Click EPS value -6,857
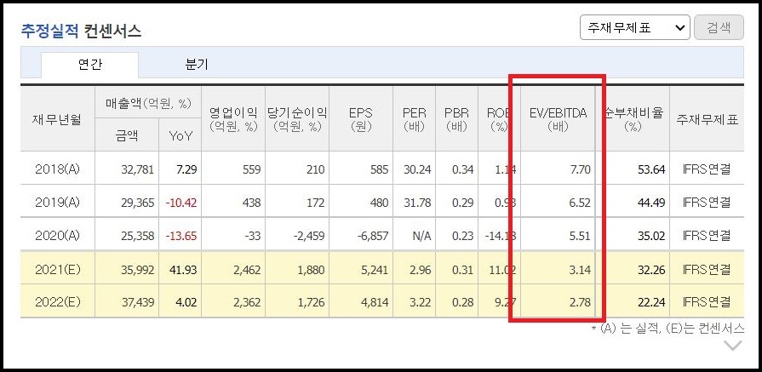762x372 pixels. pyautogui.click(x=372, y=236)
